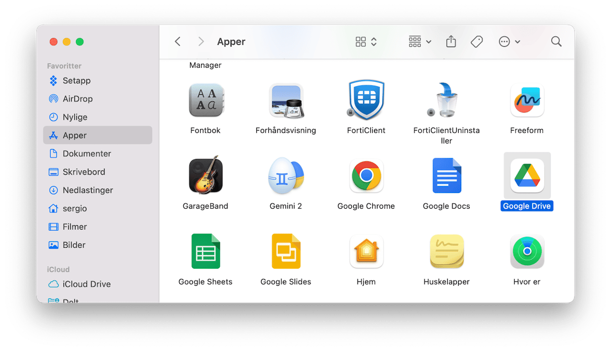Select the GarageBand guitar icon

(x=206, y=176)
